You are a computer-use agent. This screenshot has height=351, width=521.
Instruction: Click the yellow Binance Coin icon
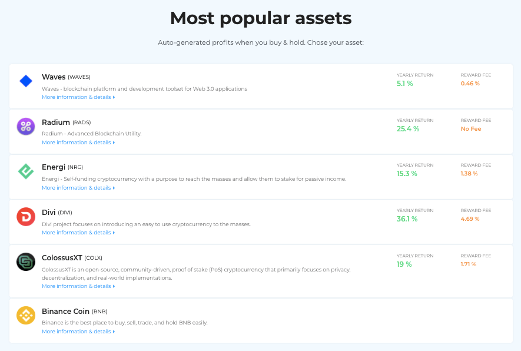click(26, 315)
